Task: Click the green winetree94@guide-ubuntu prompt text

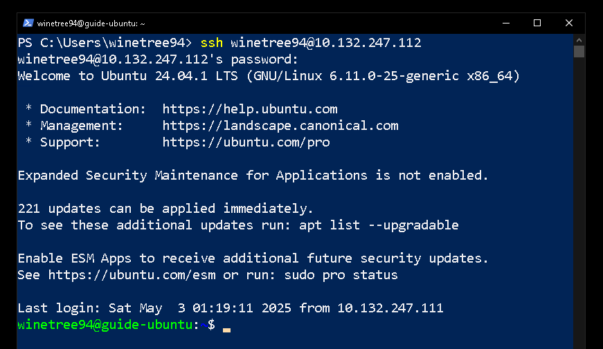Action: [x=105, y=325]
